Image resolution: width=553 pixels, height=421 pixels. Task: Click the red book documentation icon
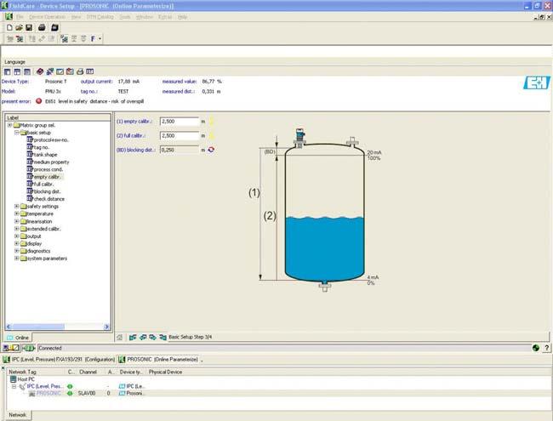(x=40, y=71)
